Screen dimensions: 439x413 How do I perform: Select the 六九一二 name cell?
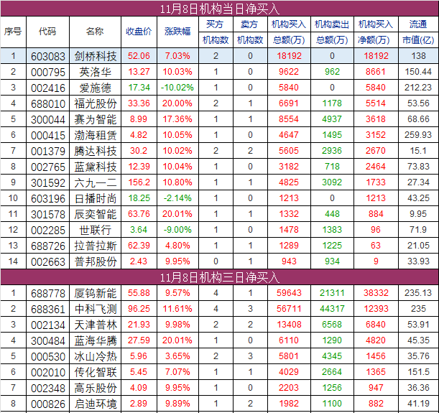tap(95, 182)
